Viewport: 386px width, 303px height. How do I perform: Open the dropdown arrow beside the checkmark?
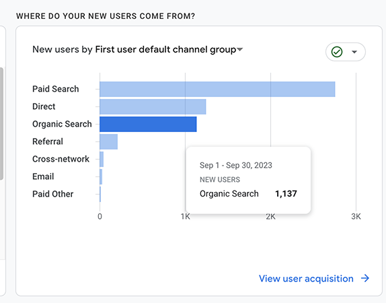(x=354, y=52)
